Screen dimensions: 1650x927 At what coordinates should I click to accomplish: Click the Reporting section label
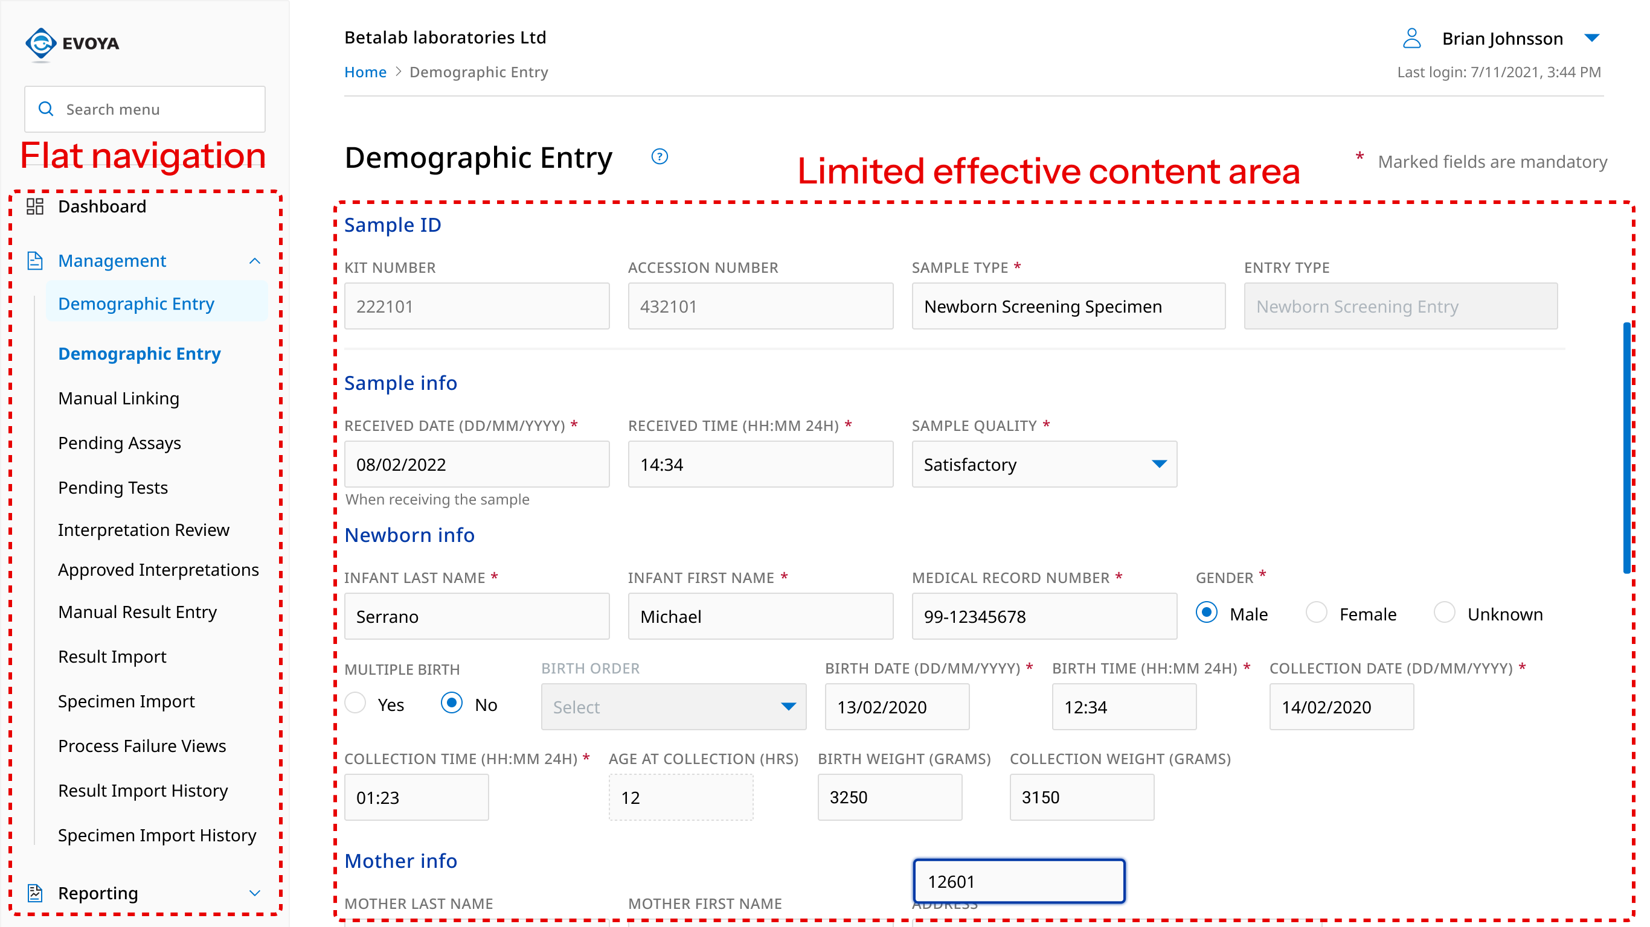tap(98, 893)
